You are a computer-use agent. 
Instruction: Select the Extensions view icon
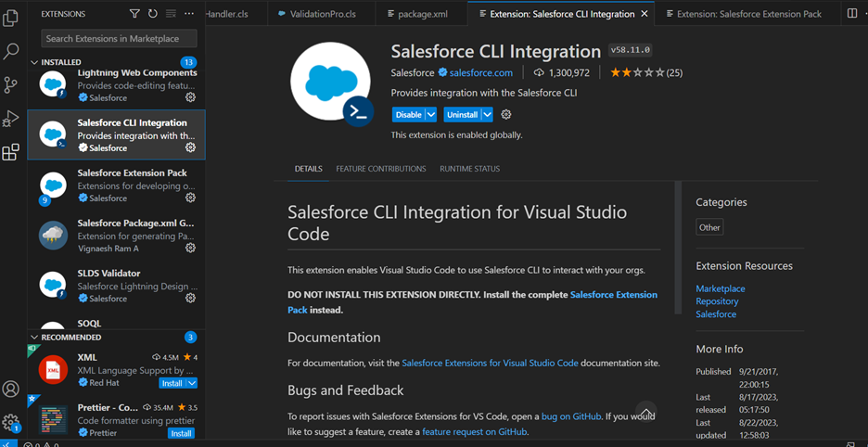coord(10,152)
